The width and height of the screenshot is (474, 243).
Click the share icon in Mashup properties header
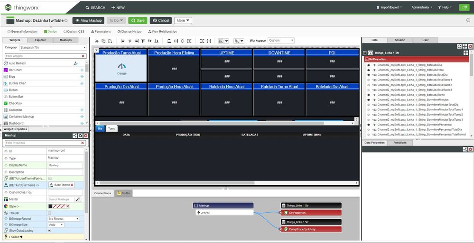point(75,135)
